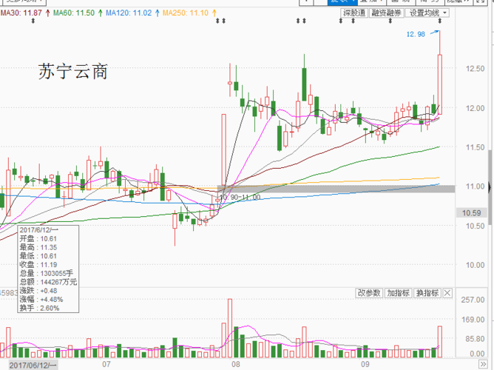The width and height of the screenshot is (494, 370).
Task: Click the 换手 : 2.60% tooltip row
Action: tap(39, 308)
